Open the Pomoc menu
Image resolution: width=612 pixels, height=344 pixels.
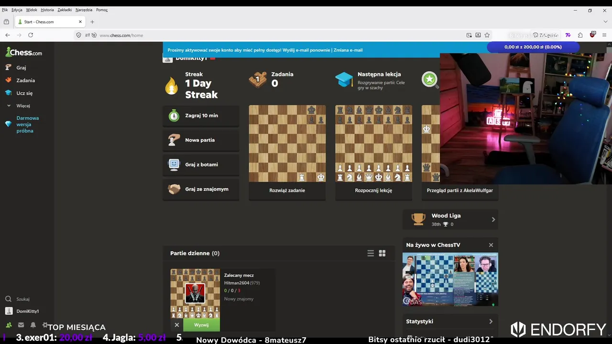[x=102, y=10]
